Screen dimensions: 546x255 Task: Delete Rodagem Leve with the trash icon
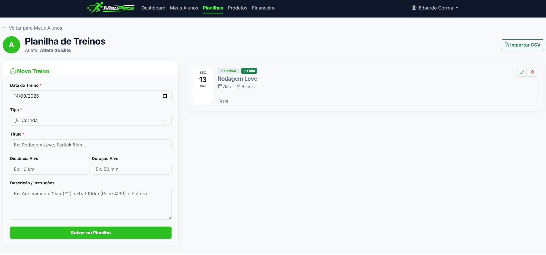(x=532, y=72)
